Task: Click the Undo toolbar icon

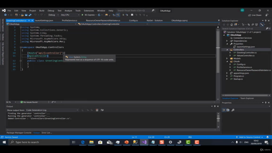Action: [x=35, y=15]
